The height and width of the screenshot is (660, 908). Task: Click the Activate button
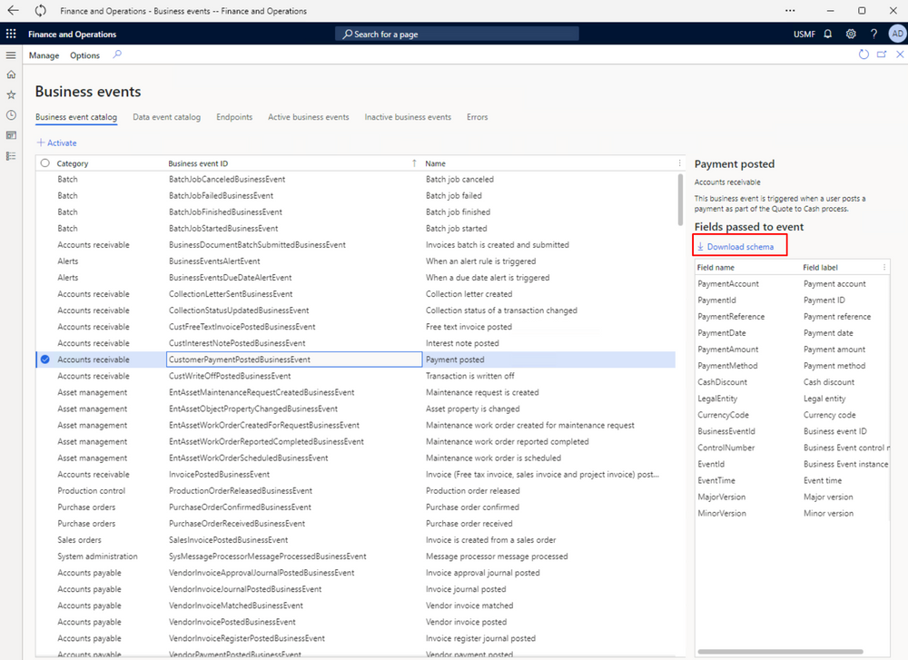tap(56, 143)
